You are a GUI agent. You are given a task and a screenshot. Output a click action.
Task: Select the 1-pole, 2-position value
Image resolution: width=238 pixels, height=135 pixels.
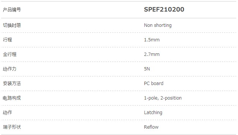coord(163,98)
